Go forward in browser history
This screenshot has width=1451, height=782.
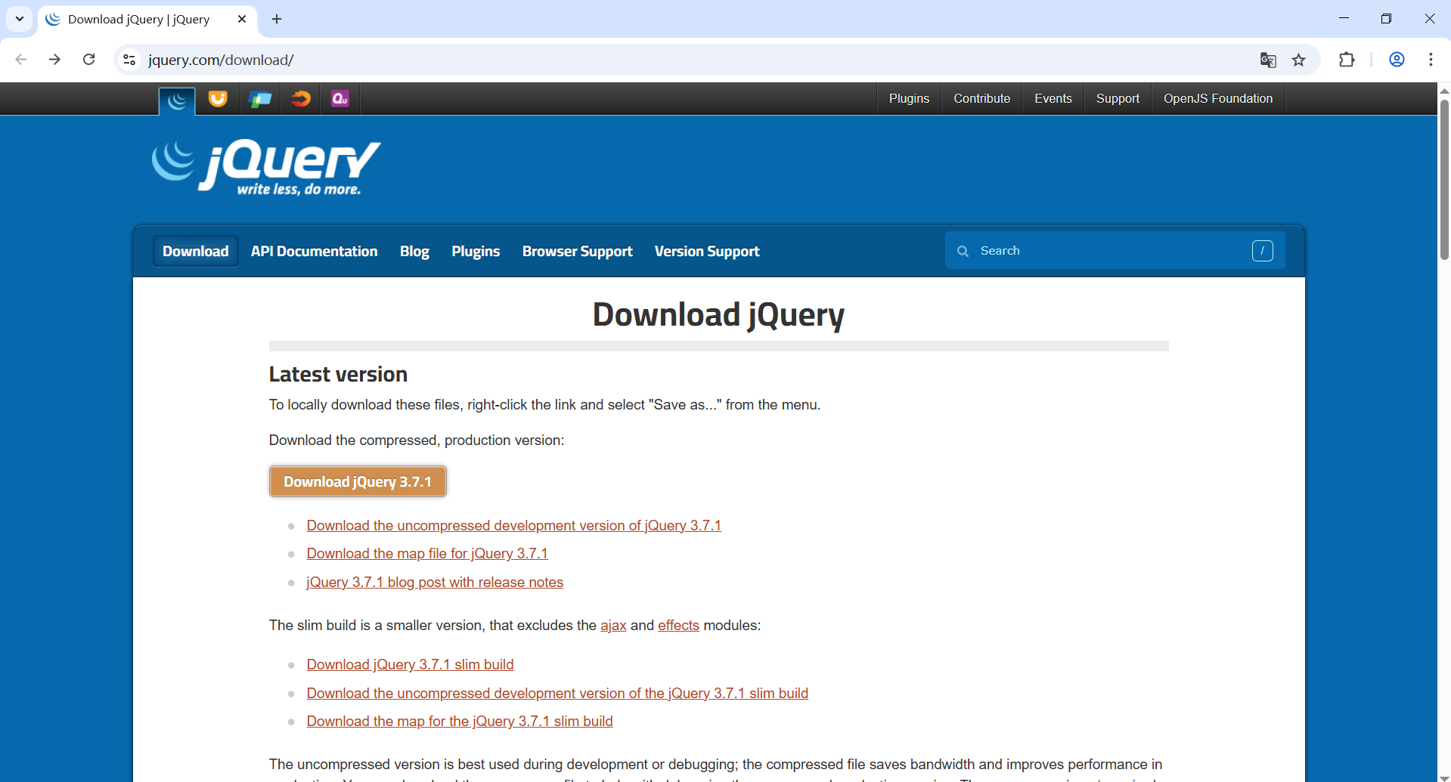click(x=54, y=60)
